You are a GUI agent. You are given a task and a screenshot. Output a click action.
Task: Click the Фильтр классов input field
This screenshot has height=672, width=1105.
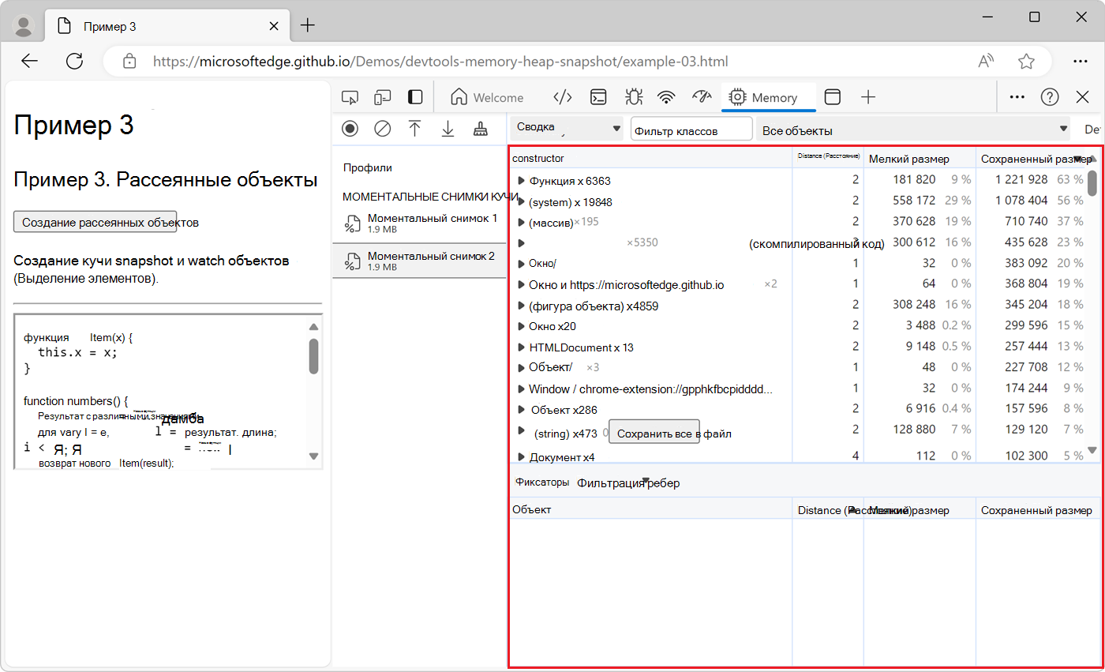(x=691, y=130)
